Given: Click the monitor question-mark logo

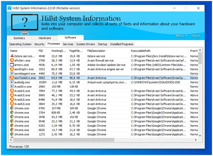Looking at the screenshot, I should tap(25, 24).
